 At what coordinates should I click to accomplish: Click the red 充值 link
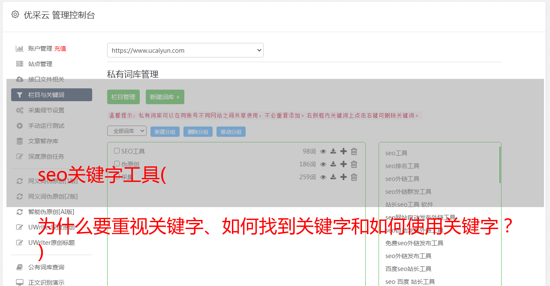point(60,48)
